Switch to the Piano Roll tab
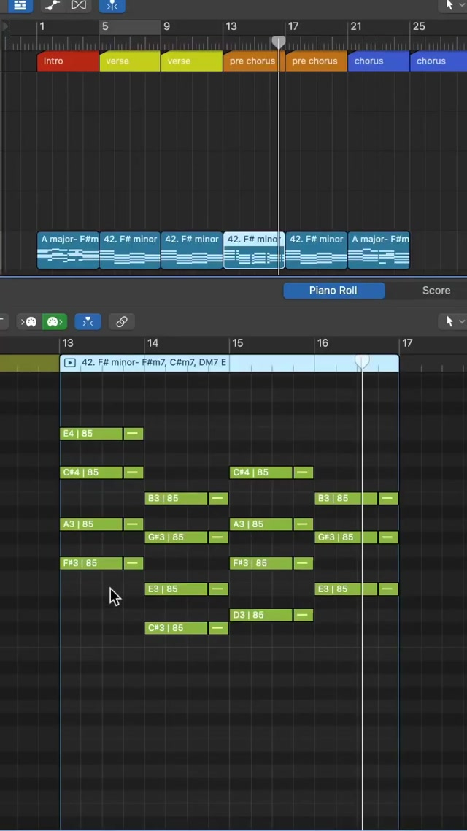The height and width of the screenshot is (831, 467). click(x=333, y=291)
